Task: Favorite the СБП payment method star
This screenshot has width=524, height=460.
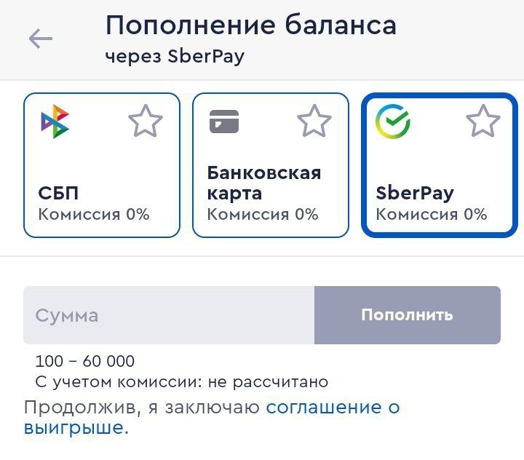Action: (x=146, y=122)
